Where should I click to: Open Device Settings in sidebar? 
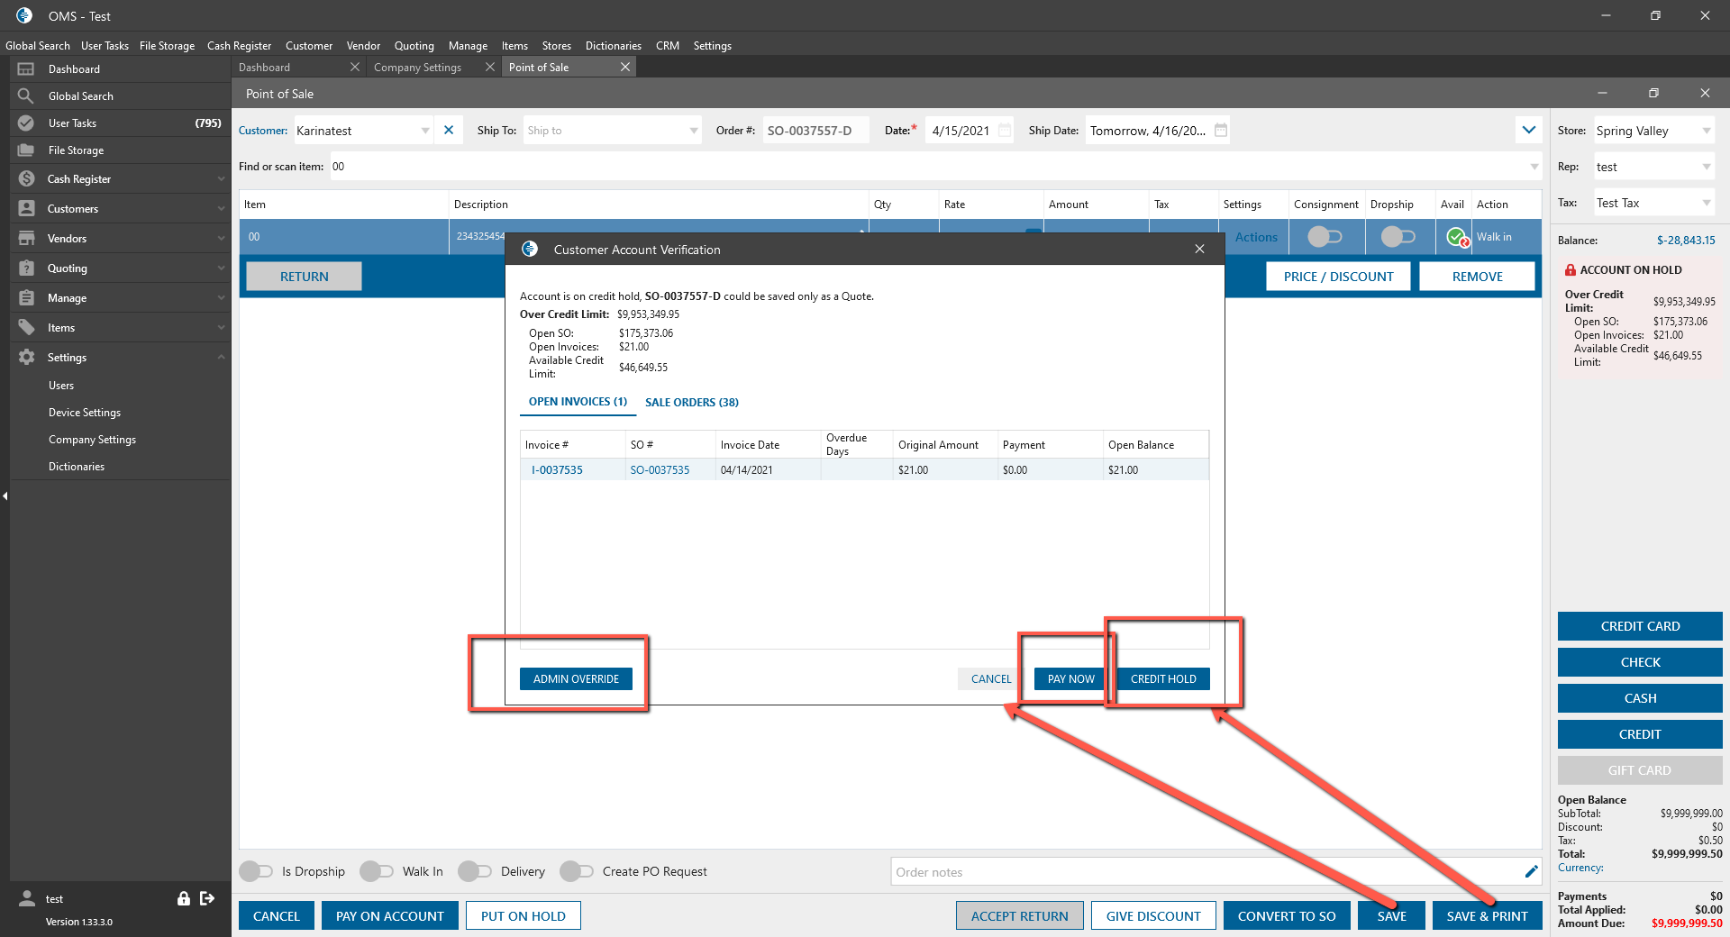pos(85,413)
